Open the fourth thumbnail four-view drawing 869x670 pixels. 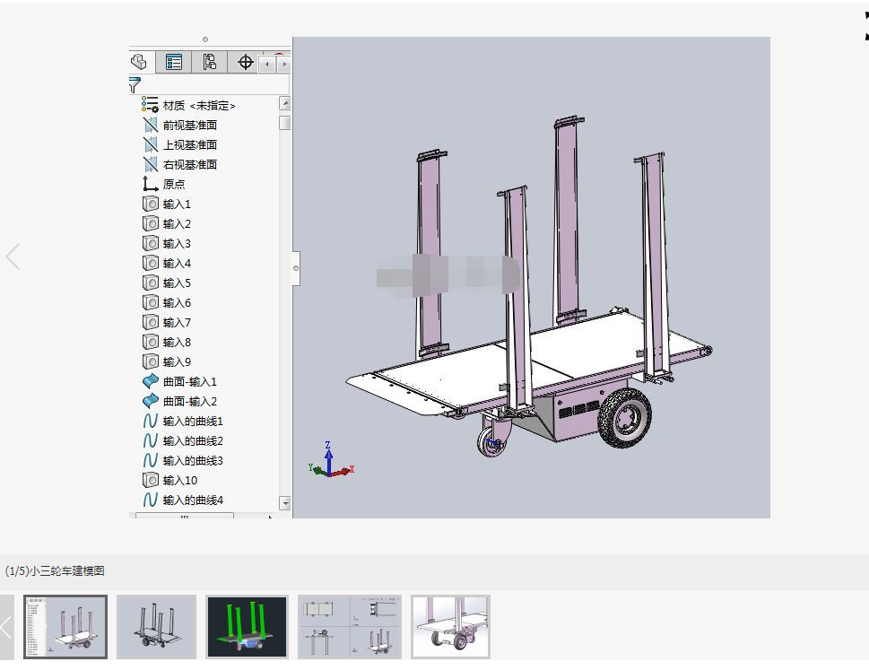point(350,627)
